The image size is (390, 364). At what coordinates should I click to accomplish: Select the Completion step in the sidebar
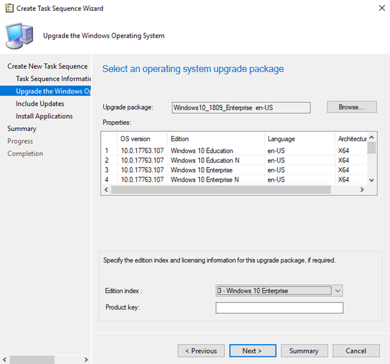tap(25, 153)
